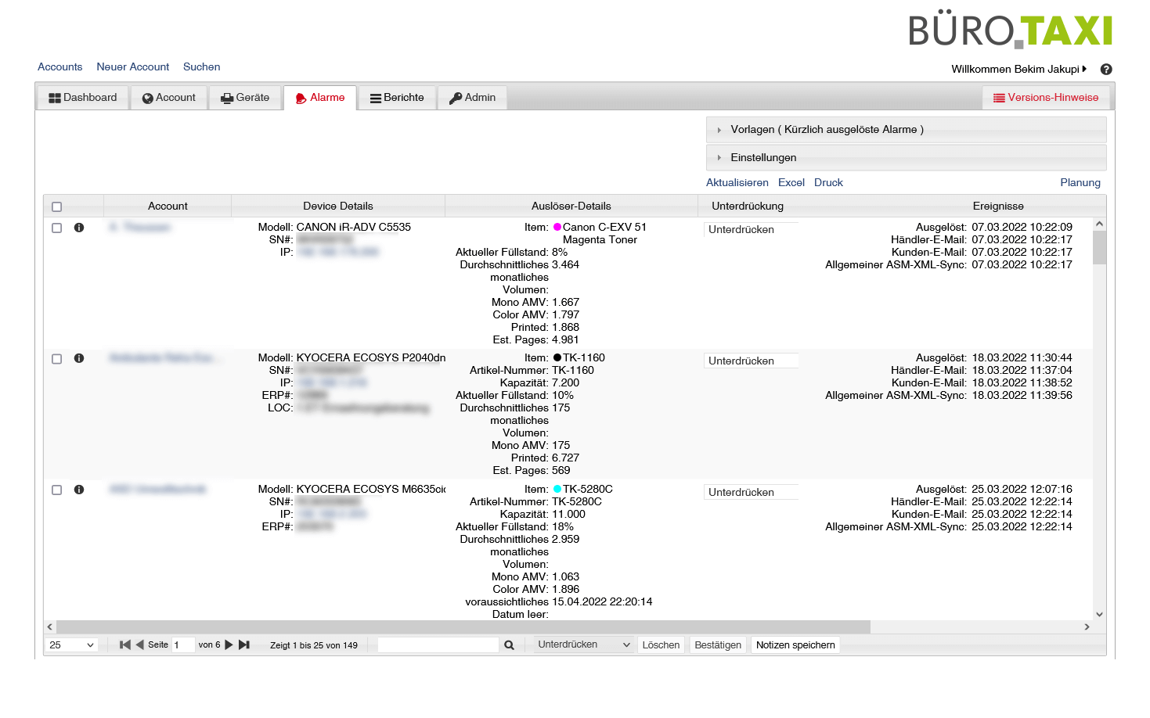The image size is (1150, 718).
Task: Select the KYOCERA ECOSYS M6635cidn row checkbox
Action: click(56, 490)
